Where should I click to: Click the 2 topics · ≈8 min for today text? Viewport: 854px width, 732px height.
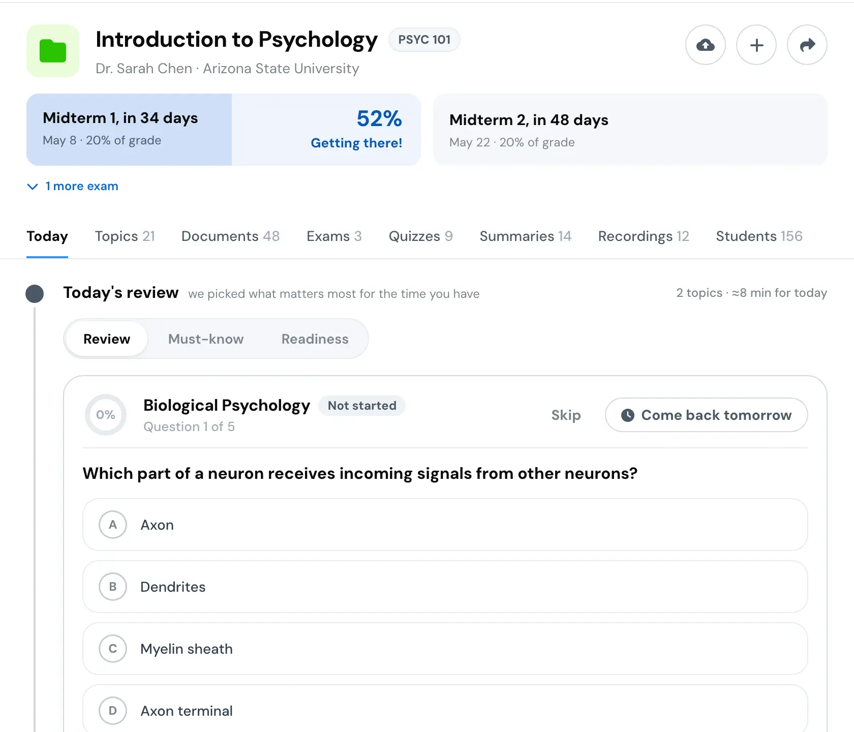751,293
